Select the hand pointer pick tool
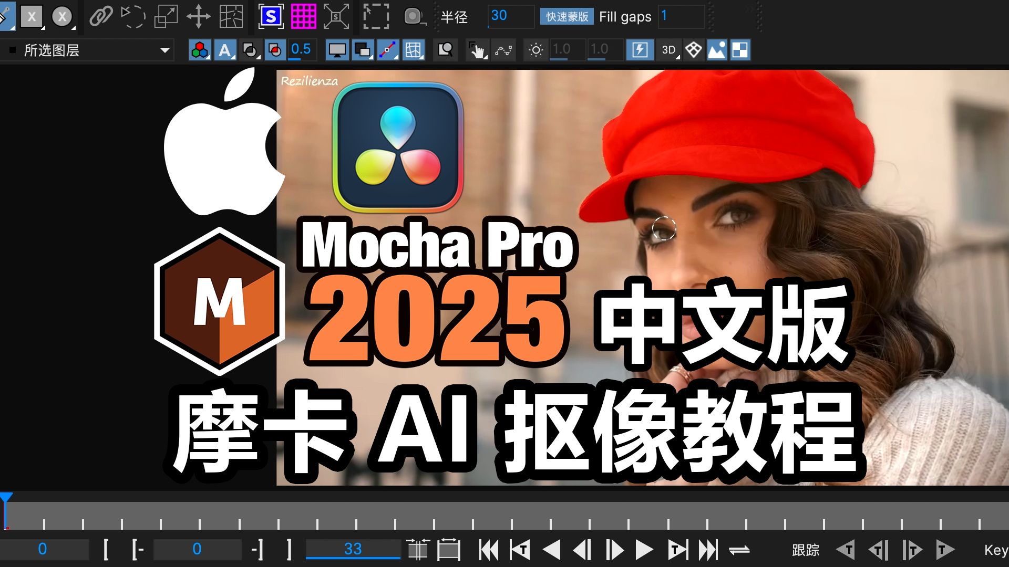The height and width of the screenshot is (567, 1009). coord(478,50)
